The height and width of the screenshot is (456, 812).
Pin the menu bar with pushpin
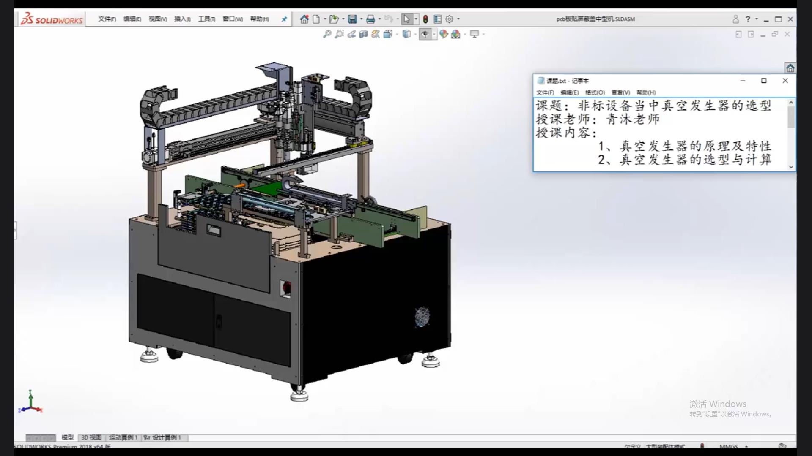click(x=284, y=19)
